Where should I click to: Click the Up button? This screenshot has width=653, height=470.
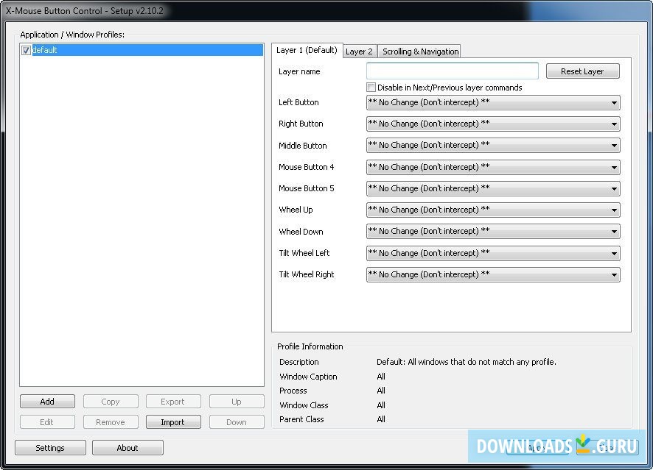237,402
